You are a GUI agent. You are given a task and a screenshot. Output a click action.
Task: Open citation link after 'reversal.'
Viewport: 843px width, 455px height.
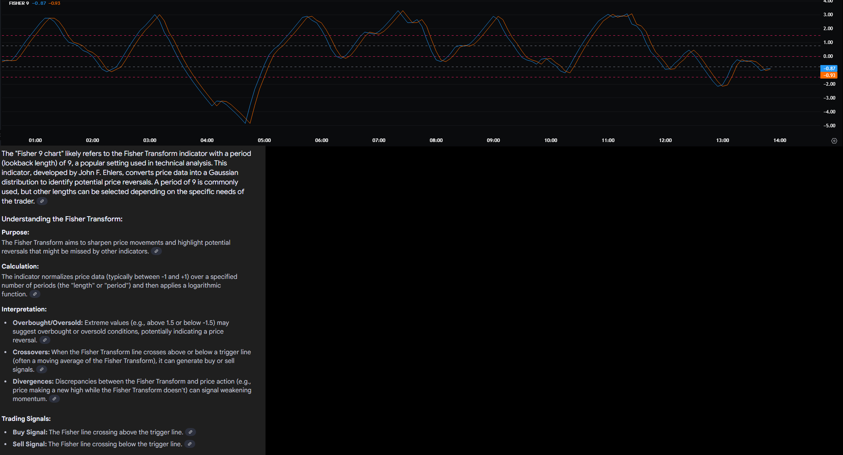pos(45,340)
